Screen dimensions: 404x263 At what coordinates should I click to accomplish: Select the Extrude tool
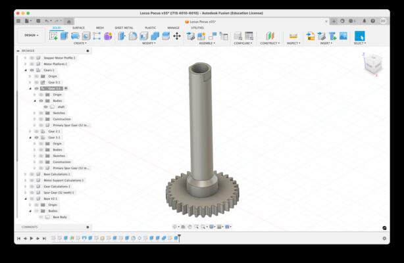coord(64,36)
